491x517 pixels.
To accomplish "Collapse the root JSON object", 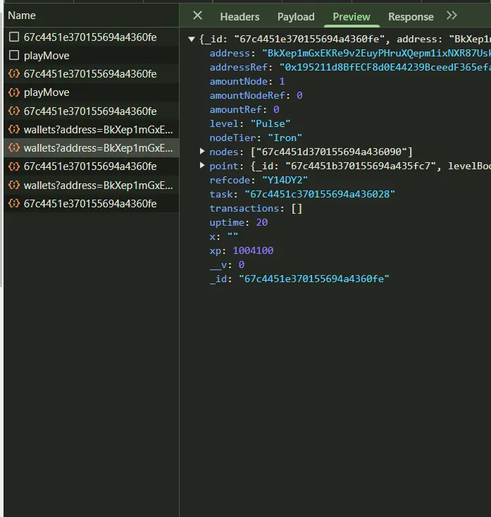I will pos(192,39).
